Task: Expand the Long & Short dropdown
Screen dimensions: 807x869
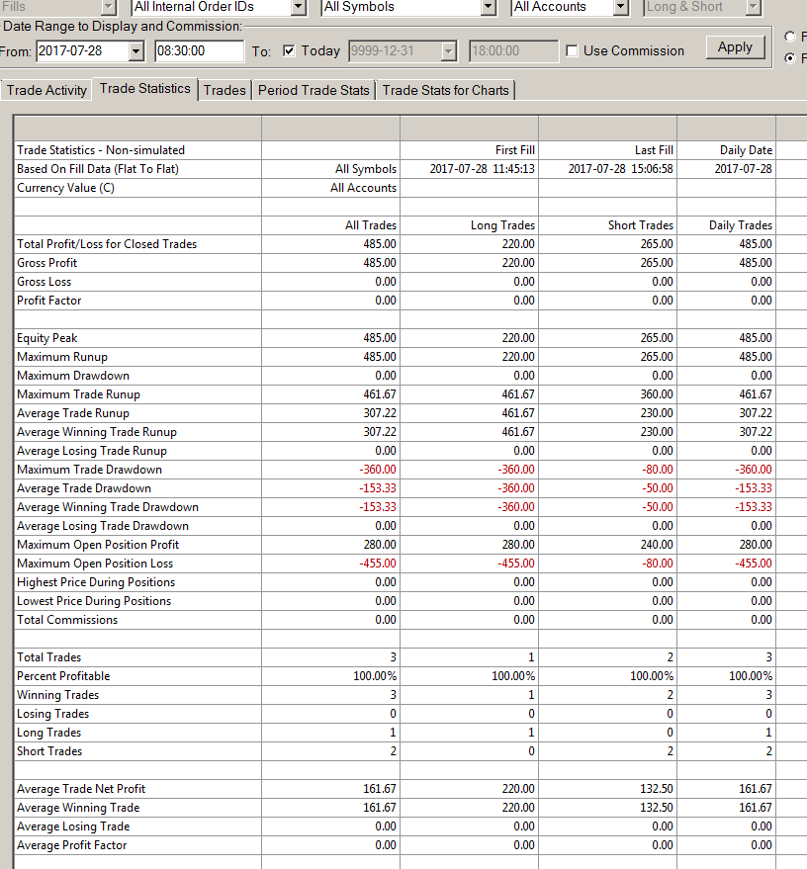Action: 753,7
